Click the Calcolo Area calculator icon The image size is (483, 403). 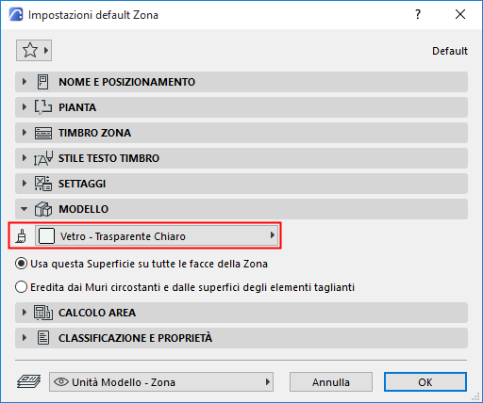pyautogui.click(x=43, y=313)
